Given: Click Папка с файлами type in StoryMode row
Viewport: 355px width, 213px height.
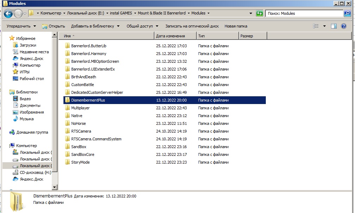Looking at the screenshot, I should tap(213, 162).
